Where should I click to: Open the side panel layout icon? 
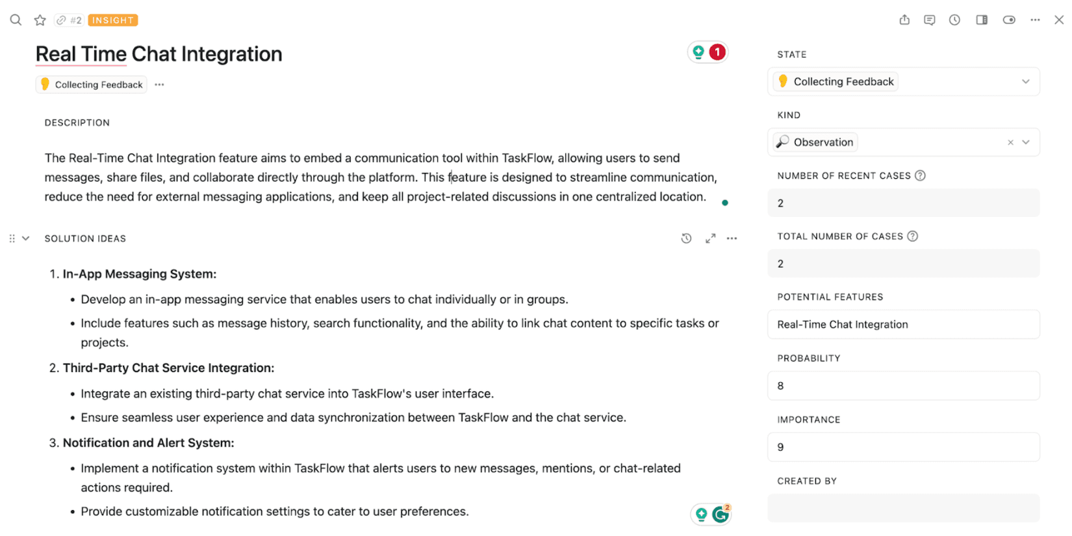tap(981, 19)
